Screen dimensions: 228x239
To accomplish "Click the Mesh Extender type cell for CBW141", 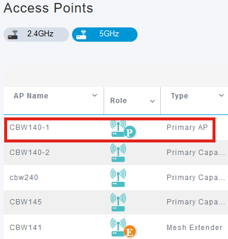I will [x=195, y=228].
